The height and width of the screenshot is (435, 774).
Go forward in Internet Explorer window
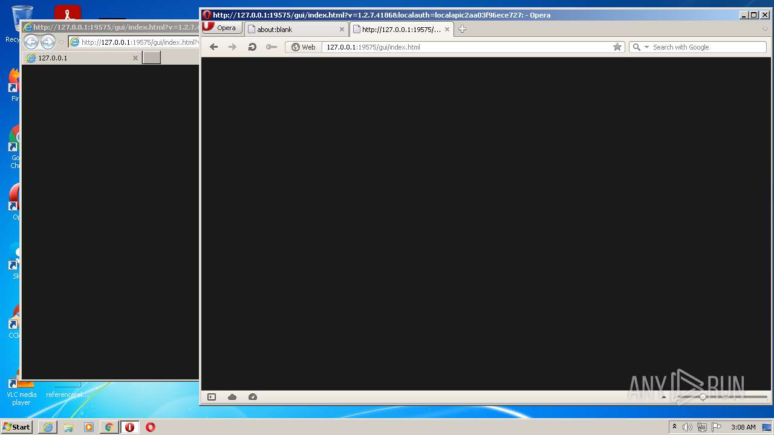point(48,42)
